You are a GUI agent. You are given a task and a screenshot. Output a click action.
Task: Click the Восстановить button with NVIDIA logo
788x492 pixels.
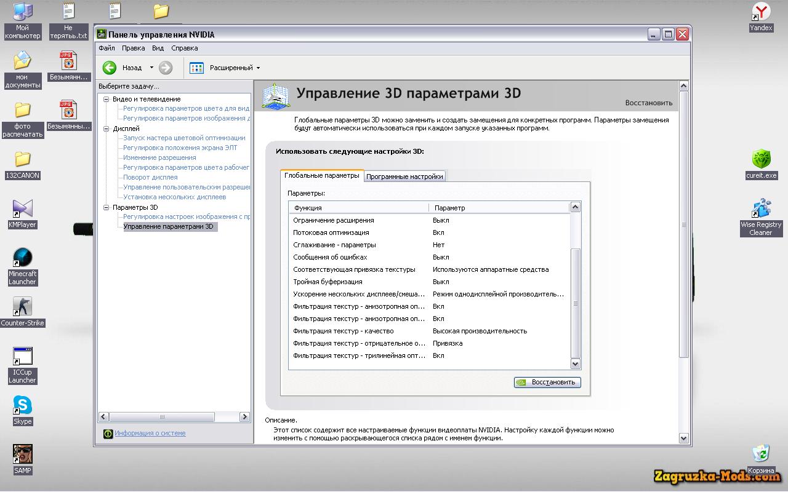pyautogui.click(x=547, y=382)
